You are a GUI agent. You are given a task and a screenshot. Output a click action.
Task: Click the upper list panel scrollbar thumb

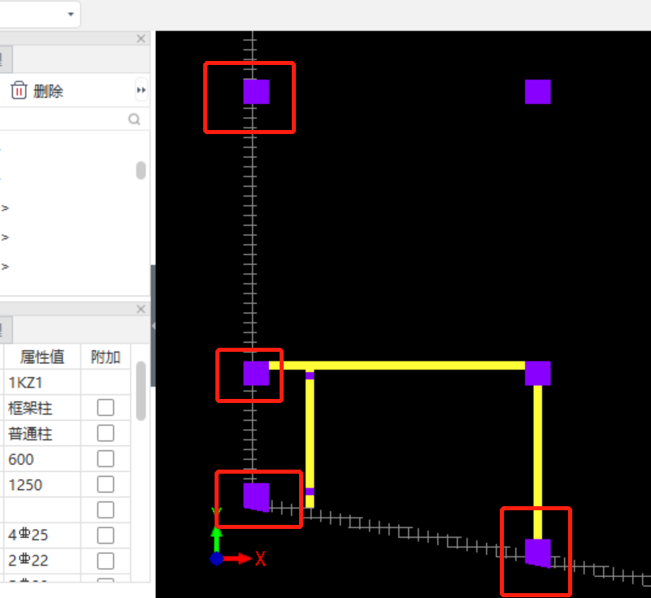tap(141, 171)
